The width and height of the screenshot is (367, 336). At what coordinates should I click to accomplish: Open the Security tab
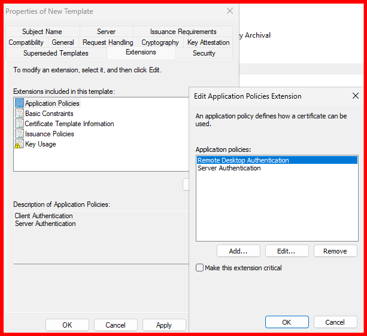pyautogui.click(x=204, y=53)
